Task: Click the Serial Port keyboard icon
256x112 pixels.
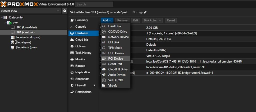Action: tap(104, 64)
